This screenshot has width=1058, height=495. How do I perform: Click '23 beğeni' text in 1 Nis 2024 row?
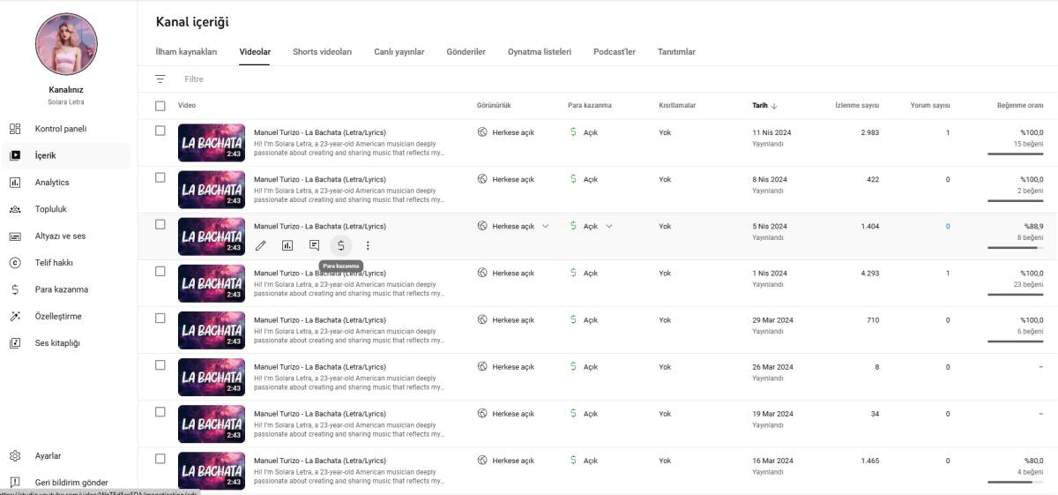pos(1029,284)
